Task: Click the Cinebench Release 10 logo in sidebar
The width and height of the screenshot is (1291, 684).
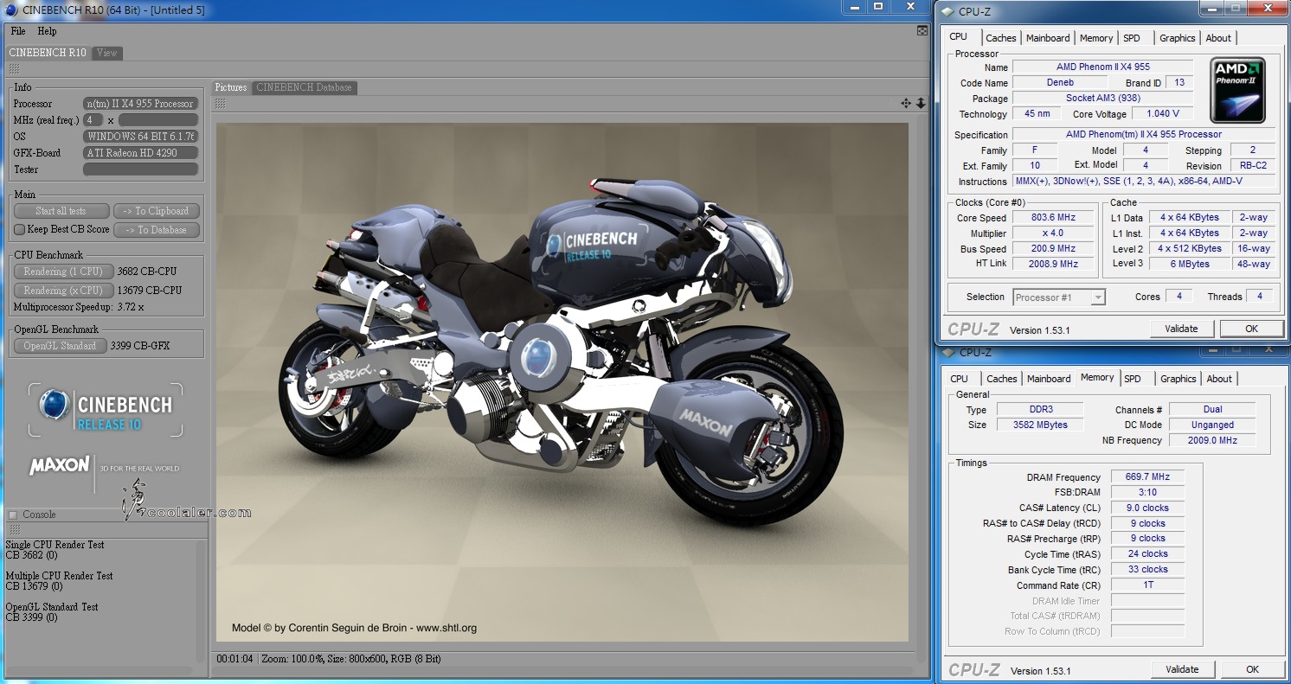Action: [x=106, y=410]
